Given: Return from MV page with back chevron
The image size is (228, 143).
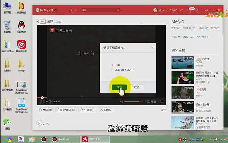Looking at the screenshot, I should pos(38,22).
